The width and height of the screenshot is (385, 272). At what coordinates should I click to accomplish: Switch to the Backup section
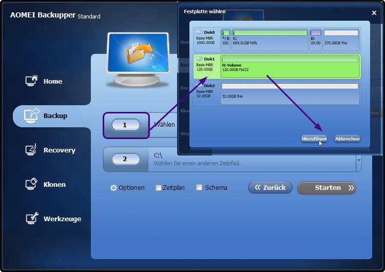[x=55, y=115]
